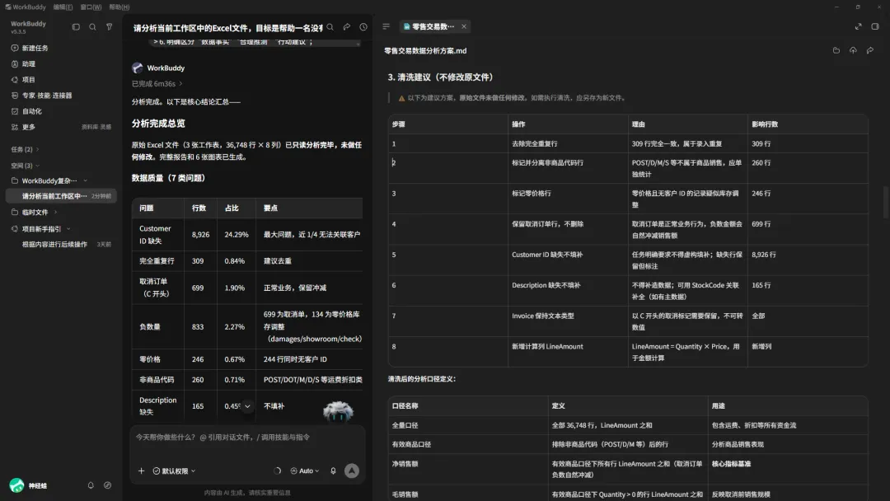This screenshot has width=890, height=501.
Task: Click 新建任务 in the sidebar
Action: pyautogui.click(x=35, y=49)
